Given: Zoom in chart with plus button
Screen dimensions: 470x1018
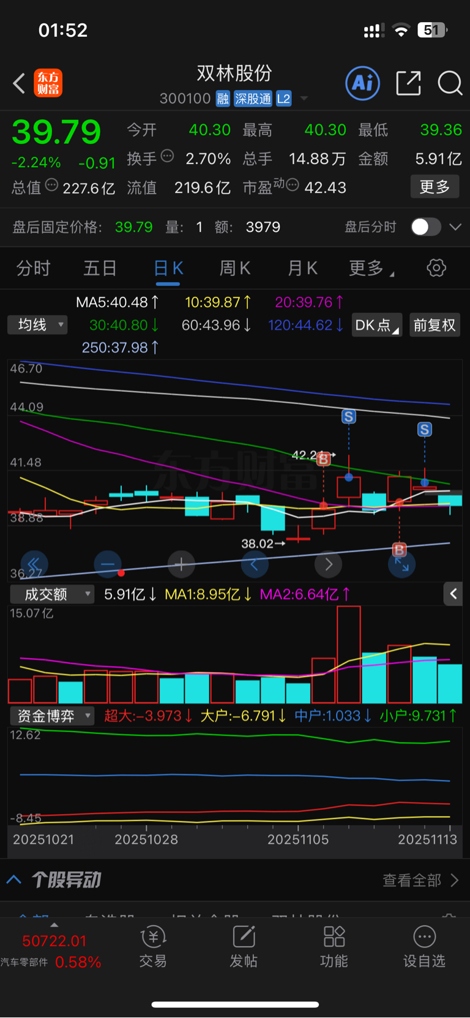Looking at the screenshot, I should coord(181,564).
